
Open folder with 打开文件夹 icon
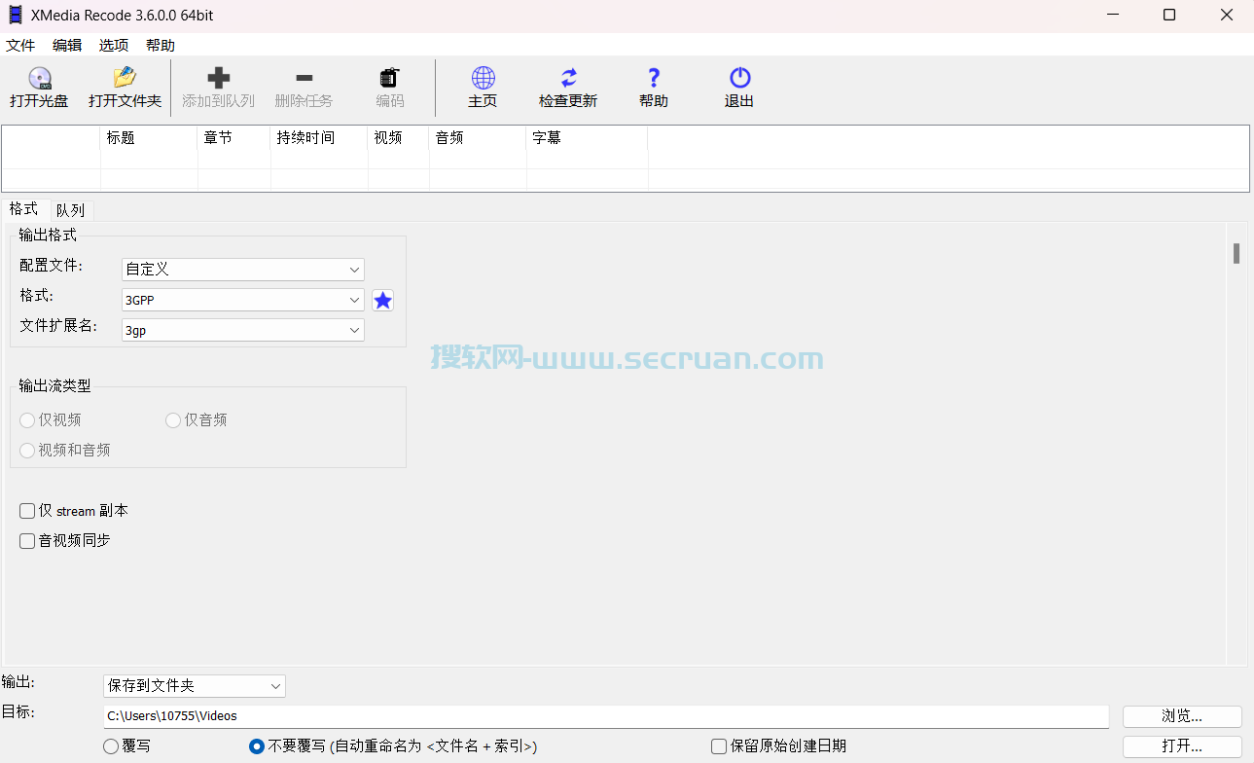(125, 78)
